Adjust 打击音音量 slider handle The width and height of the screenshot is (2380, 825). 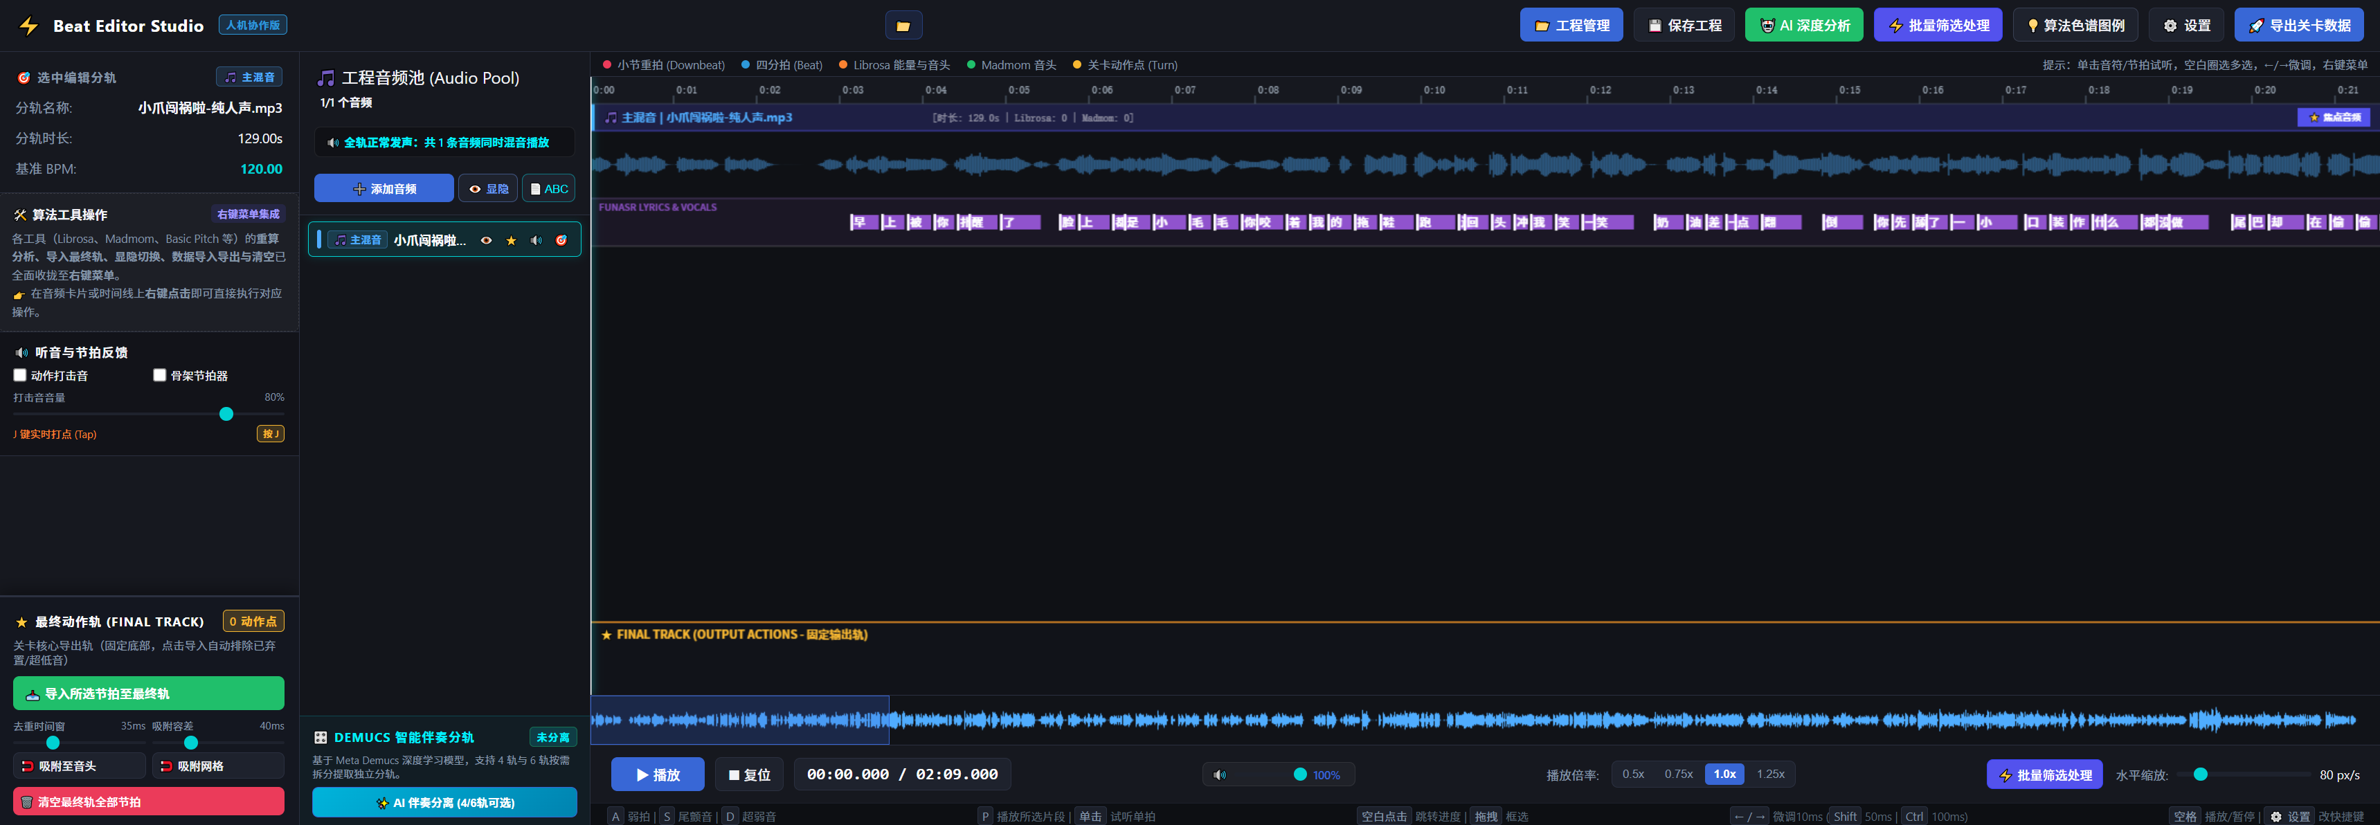click(x=226, y=414)
